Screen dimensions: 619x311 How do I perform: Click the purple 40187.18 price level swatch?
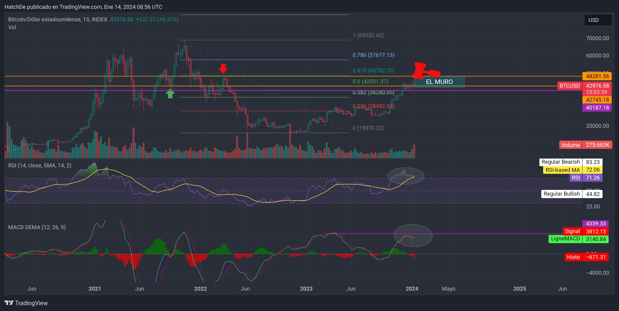click(597, 108)
